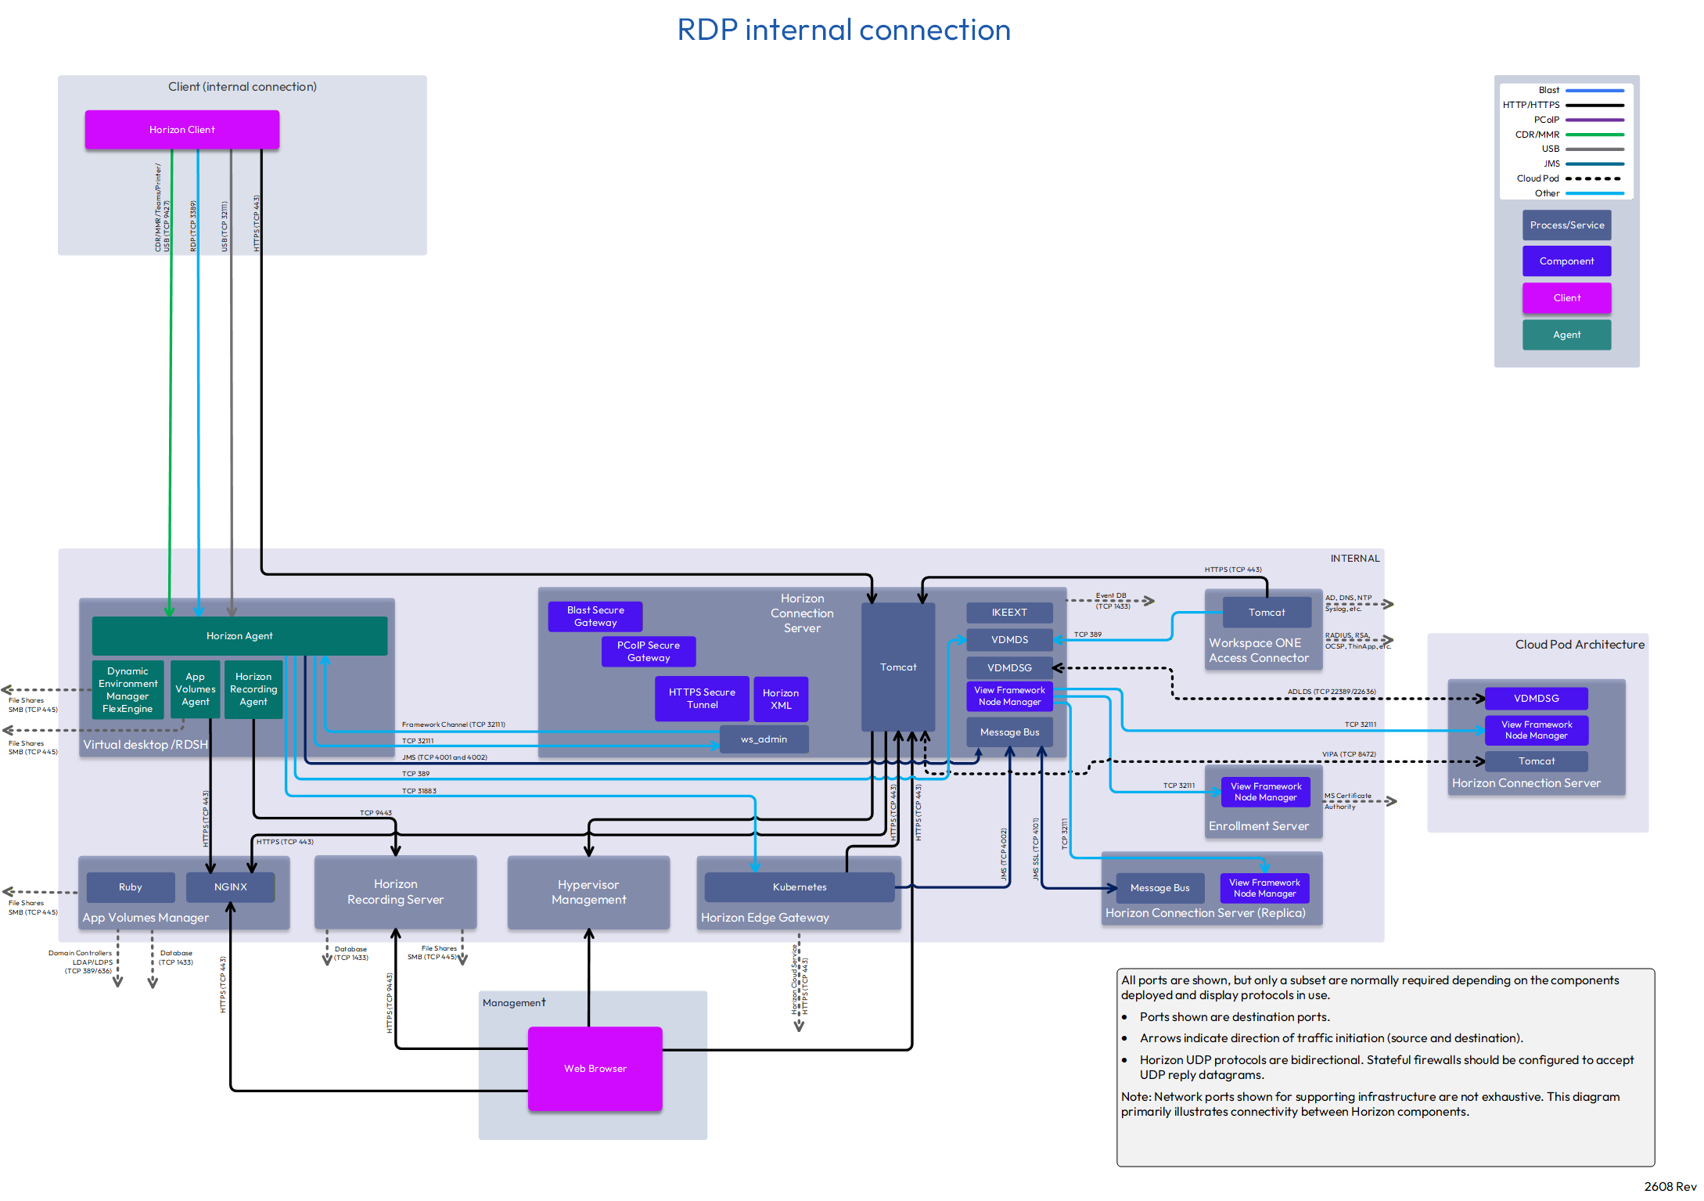
Task: Select the Ruby process box
Action: click(131, 887)
